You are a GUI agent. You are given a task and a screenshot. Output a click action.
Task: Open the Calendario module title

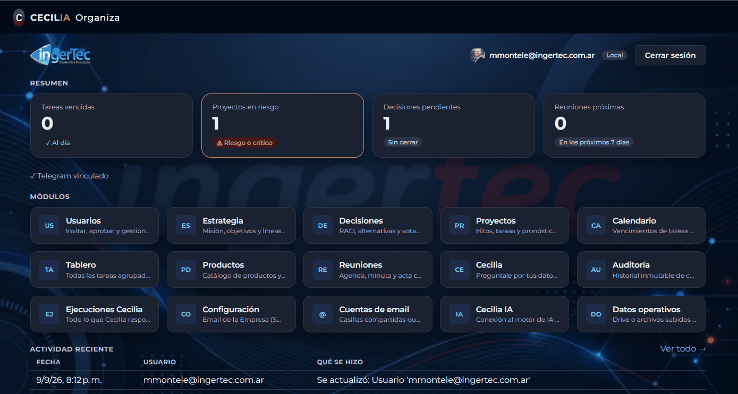coord(634,220)
